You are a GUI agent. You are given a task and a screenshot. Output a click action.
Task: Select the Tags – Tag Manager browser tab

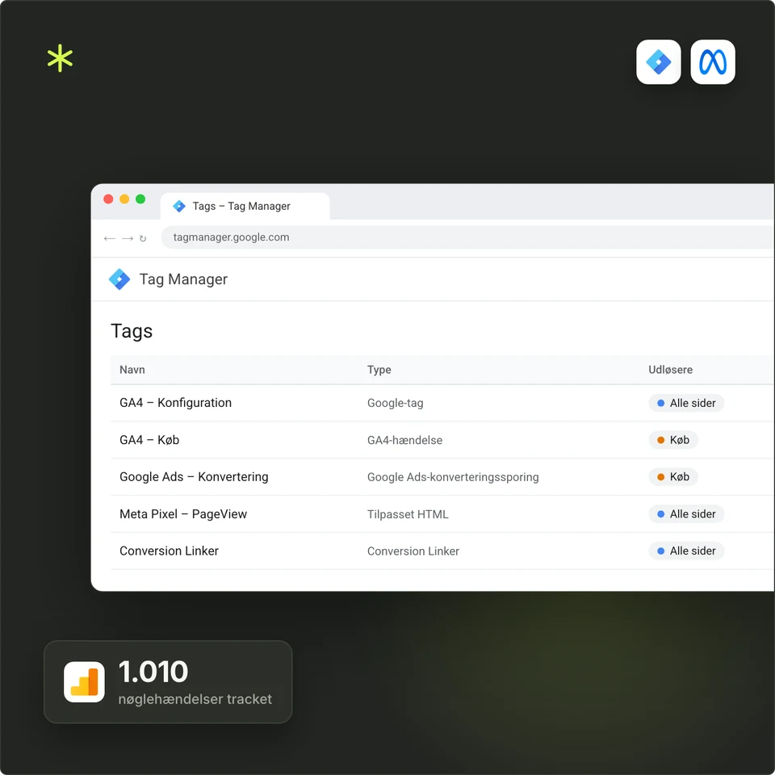tap(245, 206)
